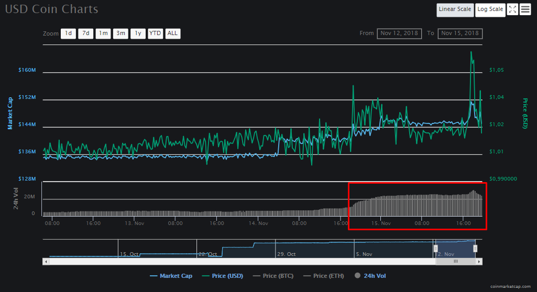Screen dimensions: 537x292
Task: Show ALL time range data
Action: [x=172, y=33]
